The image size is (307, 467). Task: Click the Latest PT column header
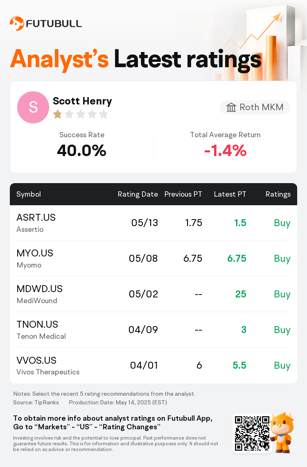click(x=230, y=194)
